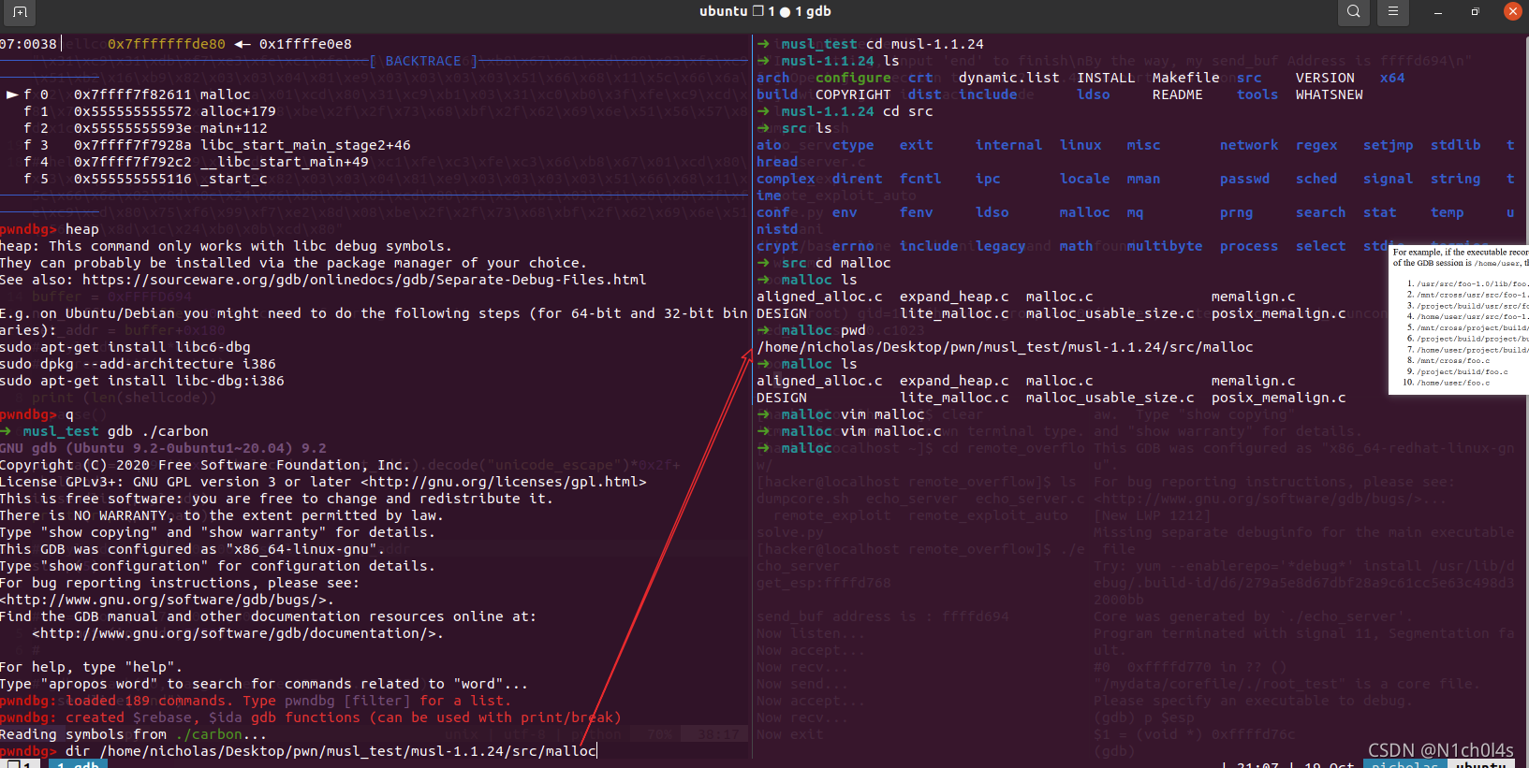Click 'expand_heap.c' in the last ls output
This screenshot has height=768, width=1529.
pos(954,381)
